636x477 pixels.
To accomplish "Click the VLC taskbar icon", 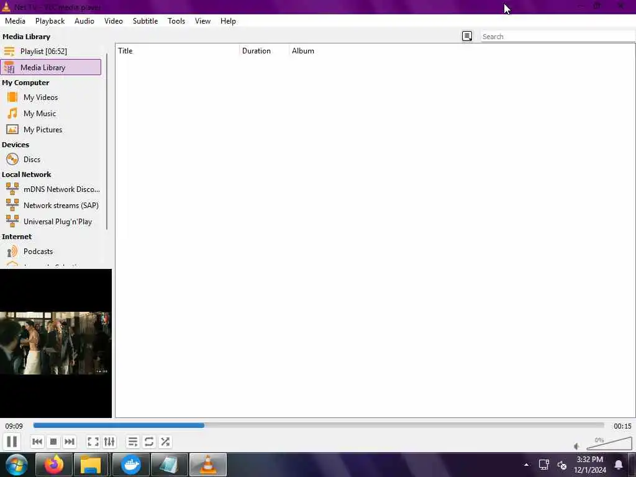I will (207, 465).
